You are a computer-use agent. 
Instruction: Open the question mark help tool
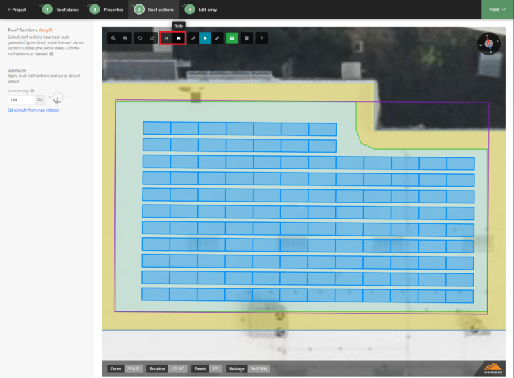(261, 39)
